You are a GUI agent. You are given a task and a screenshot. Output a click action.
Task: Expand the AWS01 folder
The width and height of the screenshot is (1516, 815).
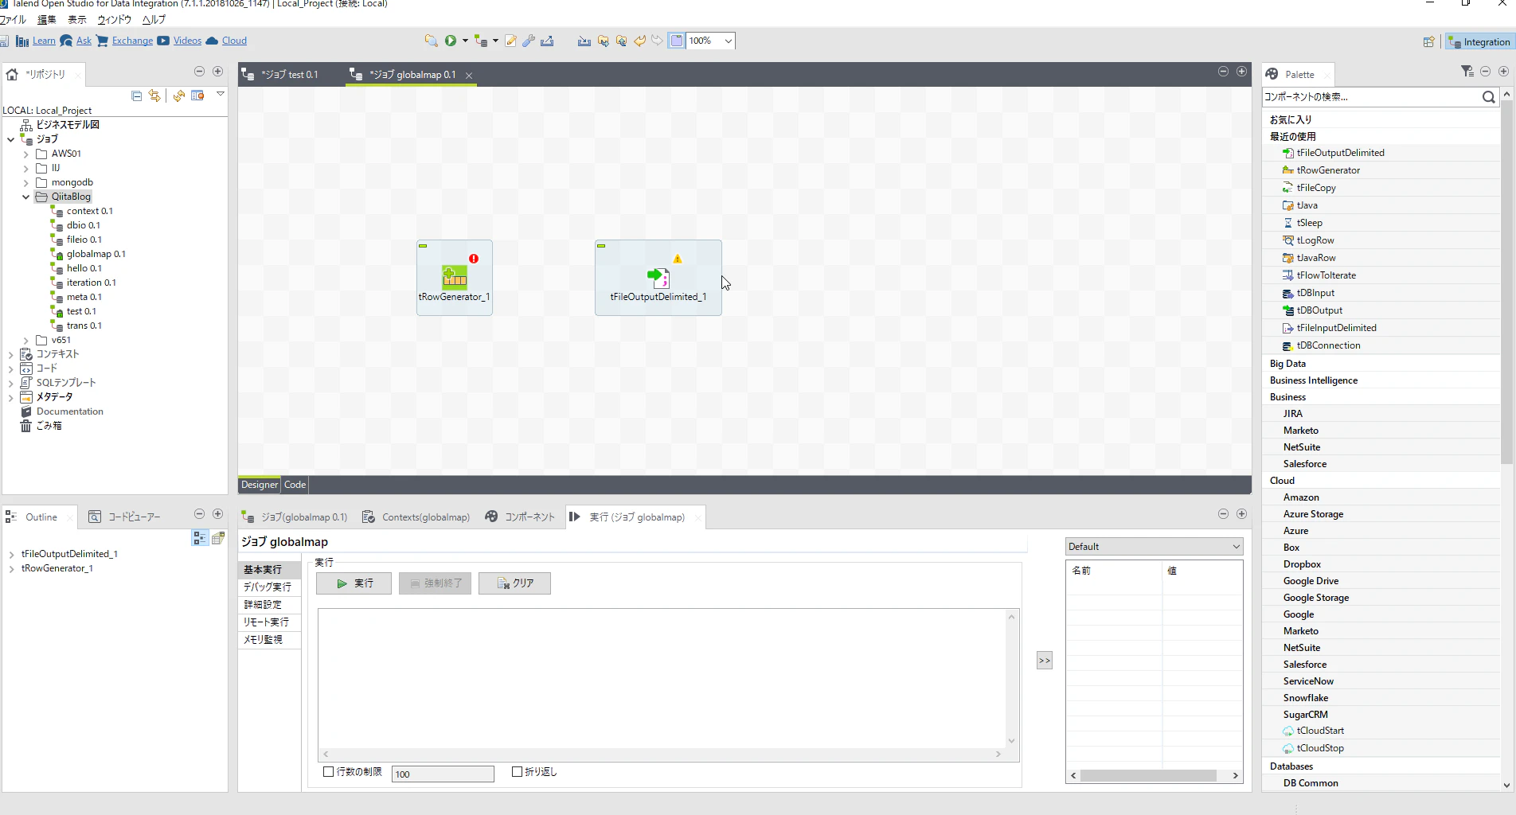click(x=25, y=154)
